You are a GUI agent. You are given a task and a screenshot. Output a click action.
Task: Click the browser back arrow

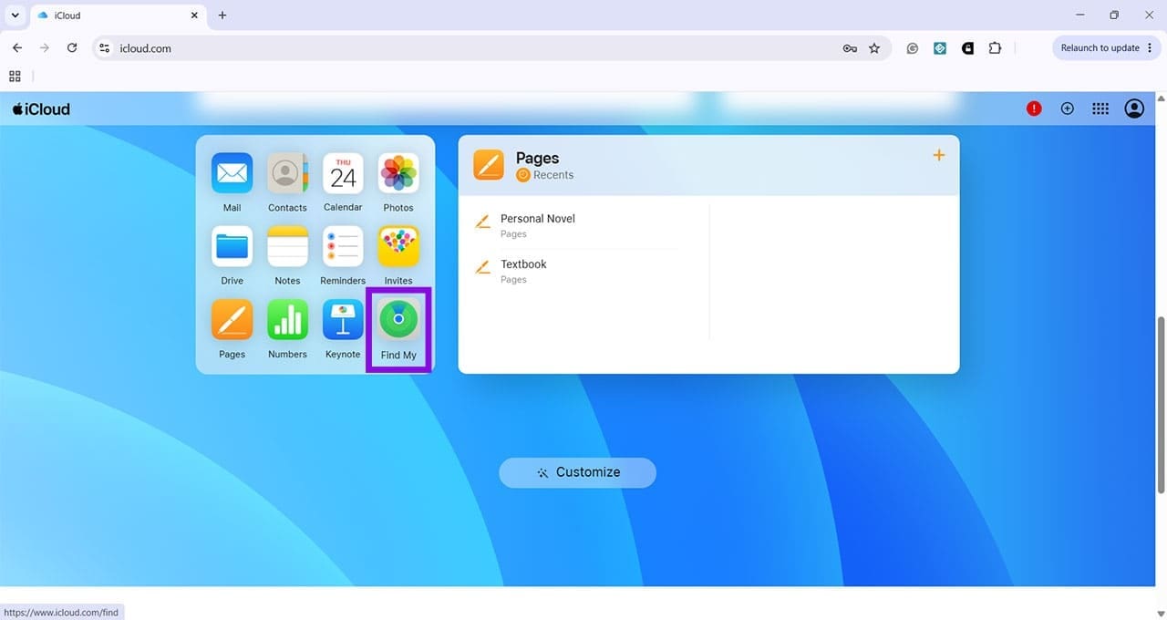click(17, 48)
